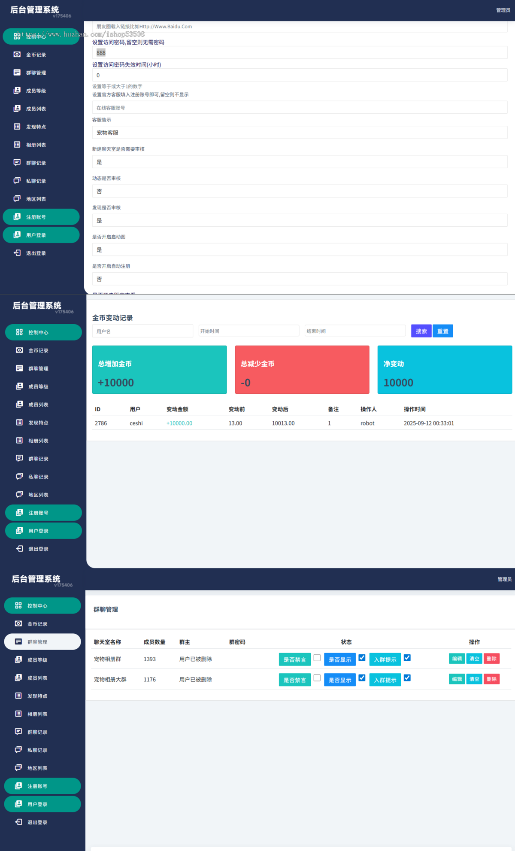Click the red 总减少金币 card
This screenshot has width=515, height=851.
click(302, 370)
